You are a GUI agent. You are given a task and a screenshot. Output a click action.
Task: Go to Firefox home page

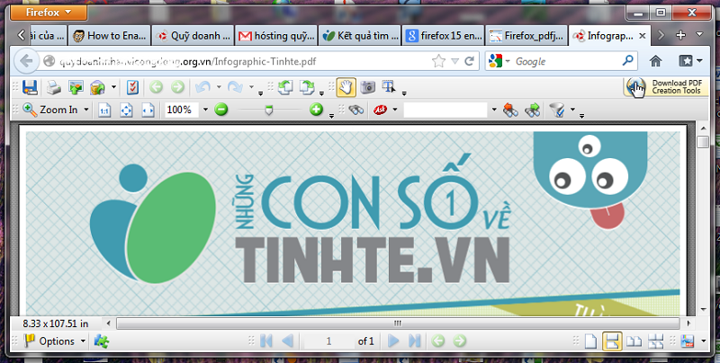[655, 61]
